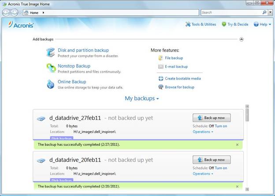Open the Try & Decide feature
This screenshot has width=275, height=196.
pos(235,24)
